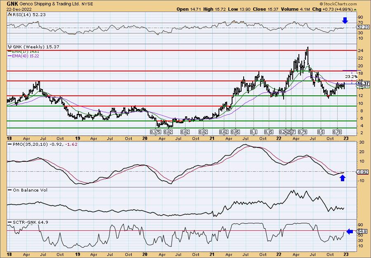Click the 0.1 dividend marker
This screenshot has height=258, width=371.
pyautogui.click(x=254, y=132)
